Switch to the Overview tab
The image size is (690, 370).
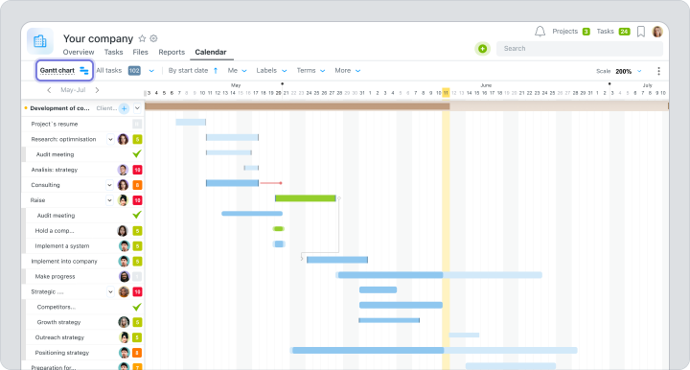coord(79,52)
